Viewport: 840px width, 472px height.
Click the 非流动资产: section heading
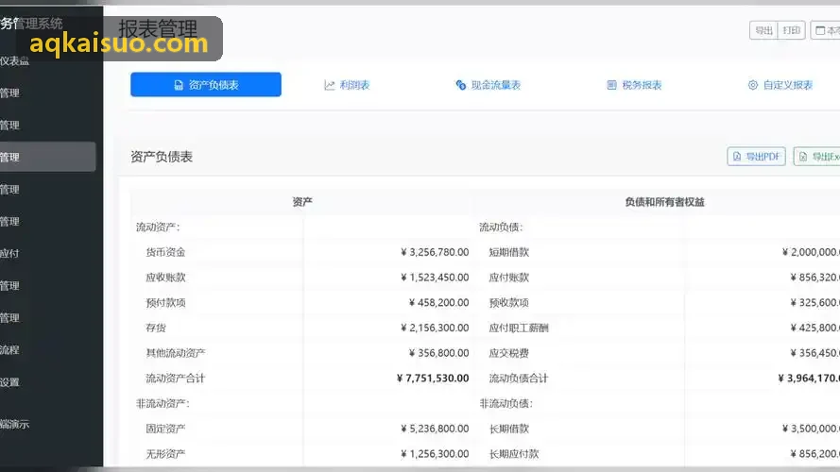point(163,403)
